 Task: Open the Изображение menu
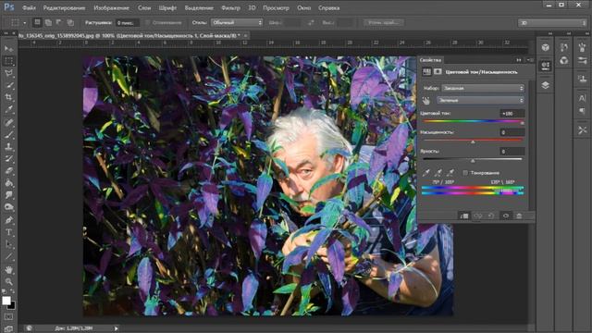click(x=111, y=7)
